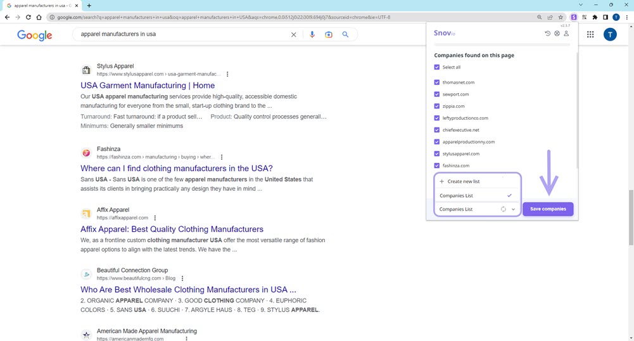Open Chrome three-dot menu
Screen dimensions: 634x341
[x=627, y=17]
